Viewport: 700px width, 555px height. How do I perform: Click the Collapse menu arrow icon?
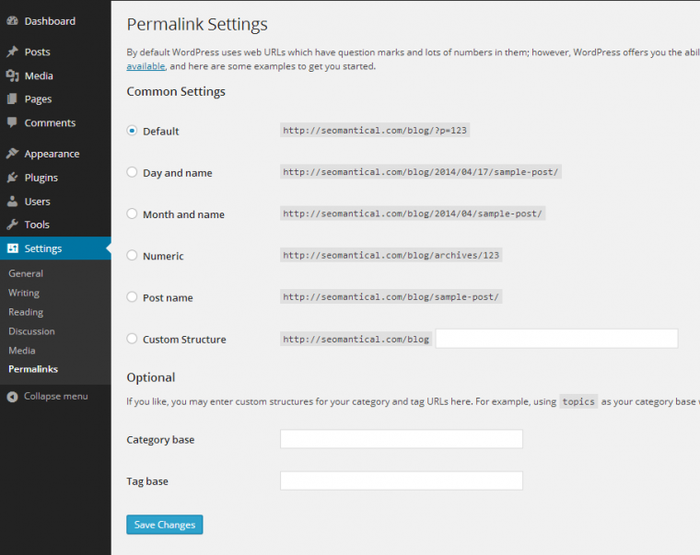coord(13,396)
